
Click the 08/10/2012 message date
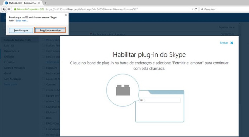pos(227,34)
